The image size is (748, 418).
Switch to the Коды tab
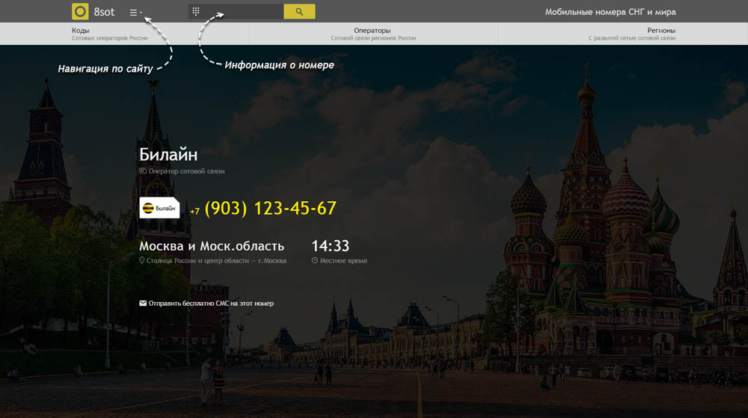click(124, 34)
